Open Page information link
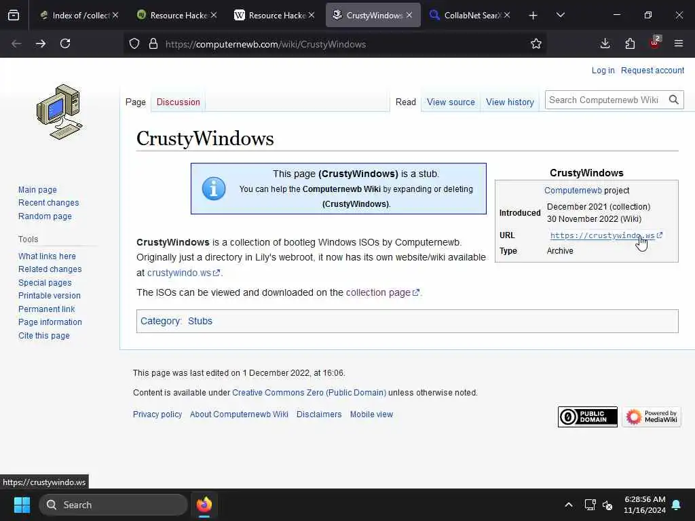The height and width of the screenshot is (521, 695). 50,322
